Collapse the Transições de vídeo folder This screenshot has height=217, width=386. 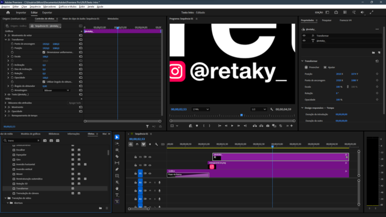click(x=5, y=198)
